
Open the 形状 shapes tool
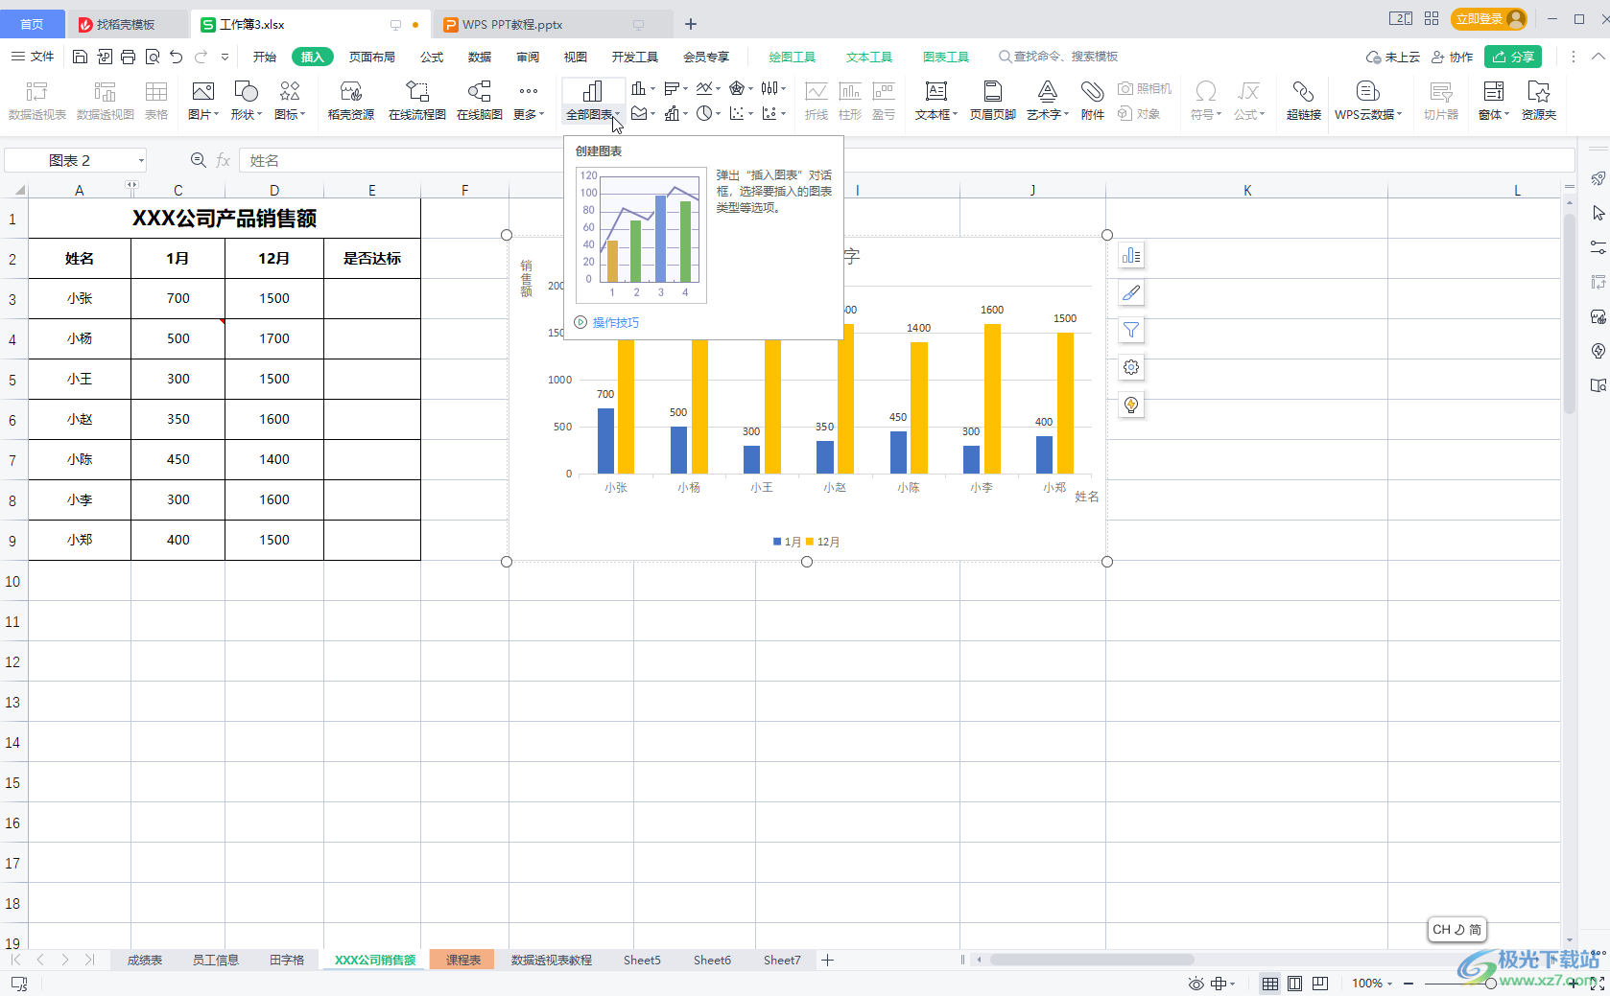pyautogui.click(x=247, y=100)
